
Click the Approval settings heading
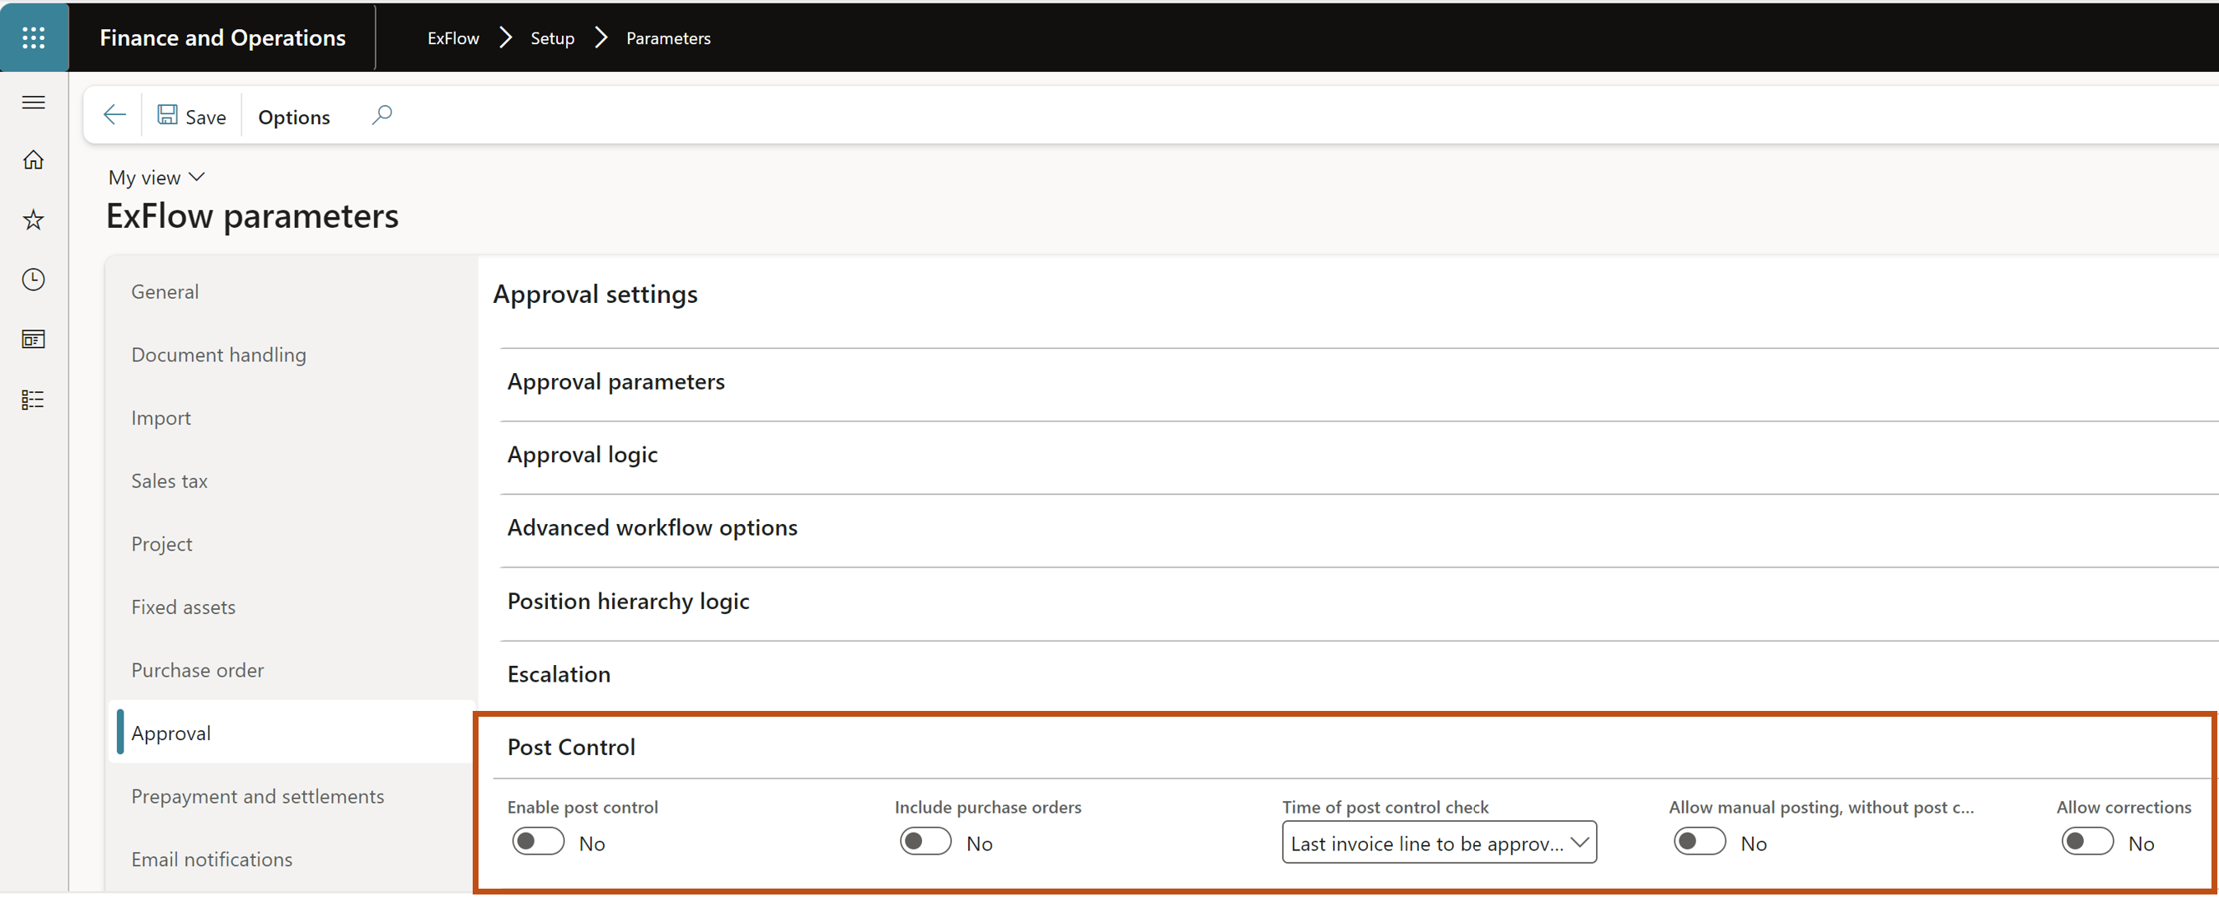point(595,295)
